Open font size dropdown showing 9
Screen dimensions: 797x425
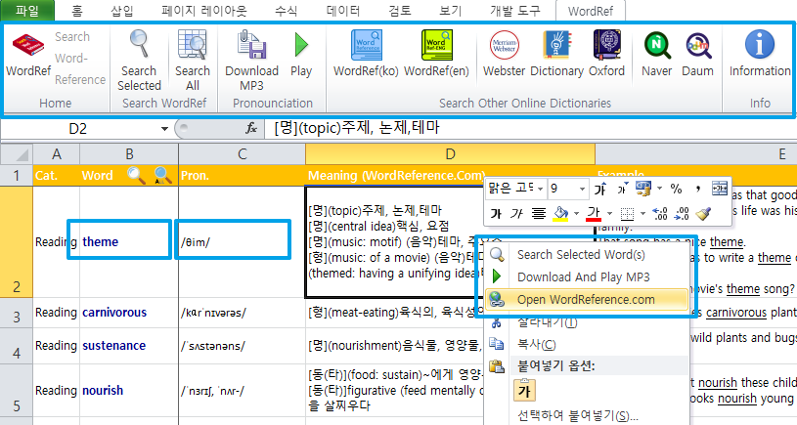[x=582, y=189]
